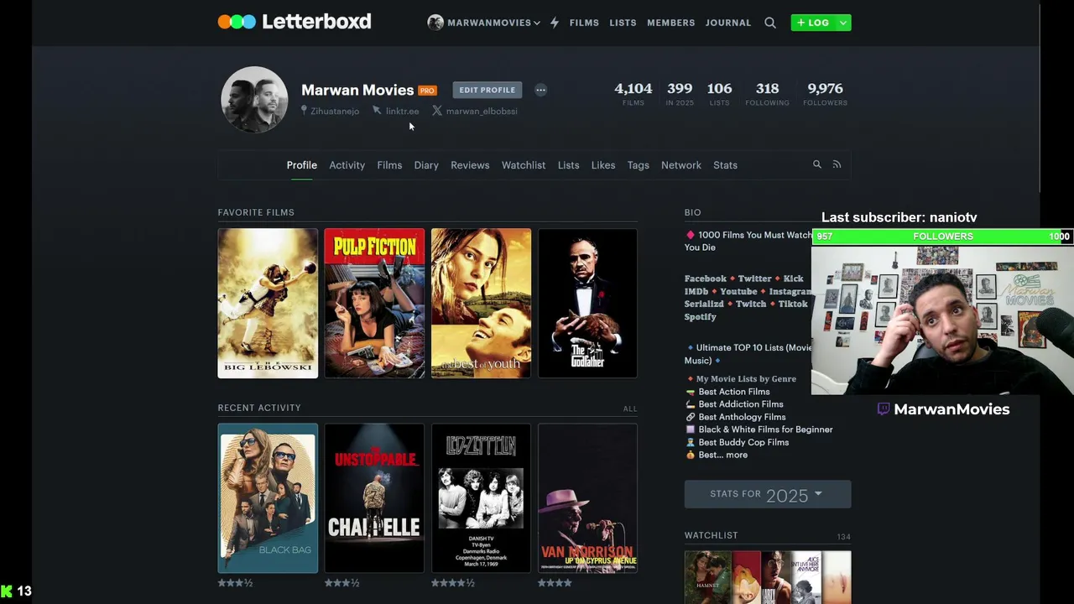Switch to the Reviews tab
This screenshot has width=1074, height=604.
click(x=470, y=165)
